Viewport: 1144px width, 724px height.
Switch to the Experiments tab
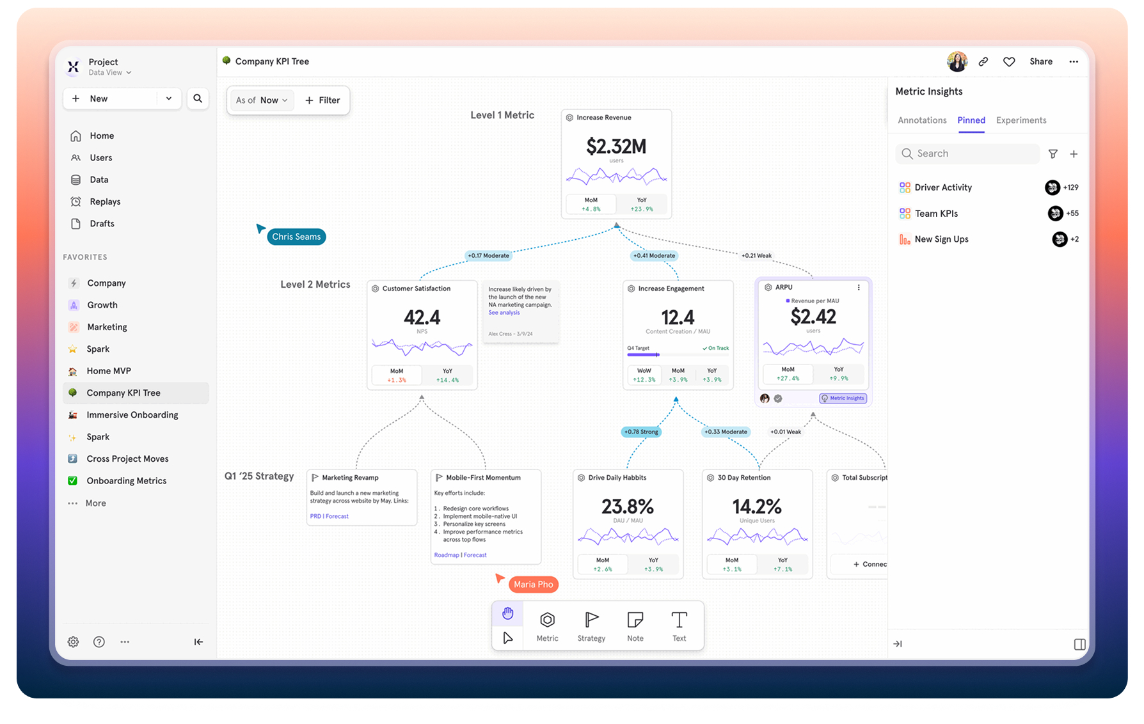(1021, 120)
